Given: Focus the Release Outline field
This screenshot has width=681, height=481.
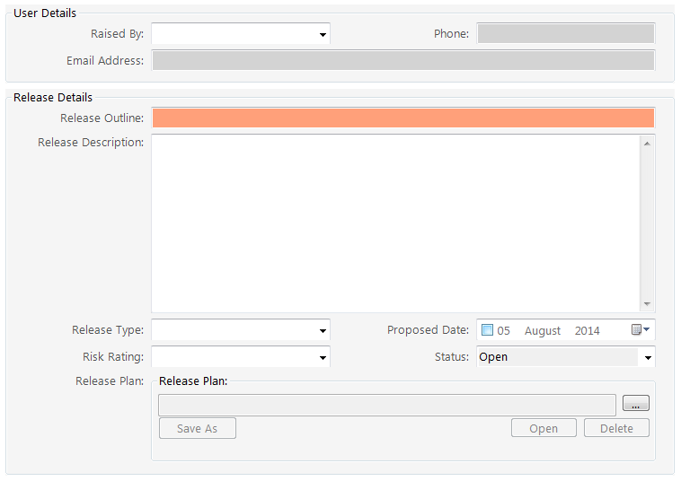Looking at the screenshot, I should click(x=403, y=118).
